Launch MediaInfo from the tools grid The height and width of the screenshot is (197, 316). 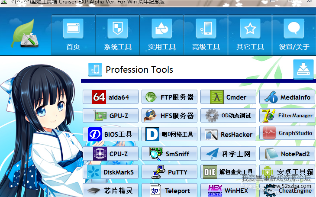click(x=287, y=97)
